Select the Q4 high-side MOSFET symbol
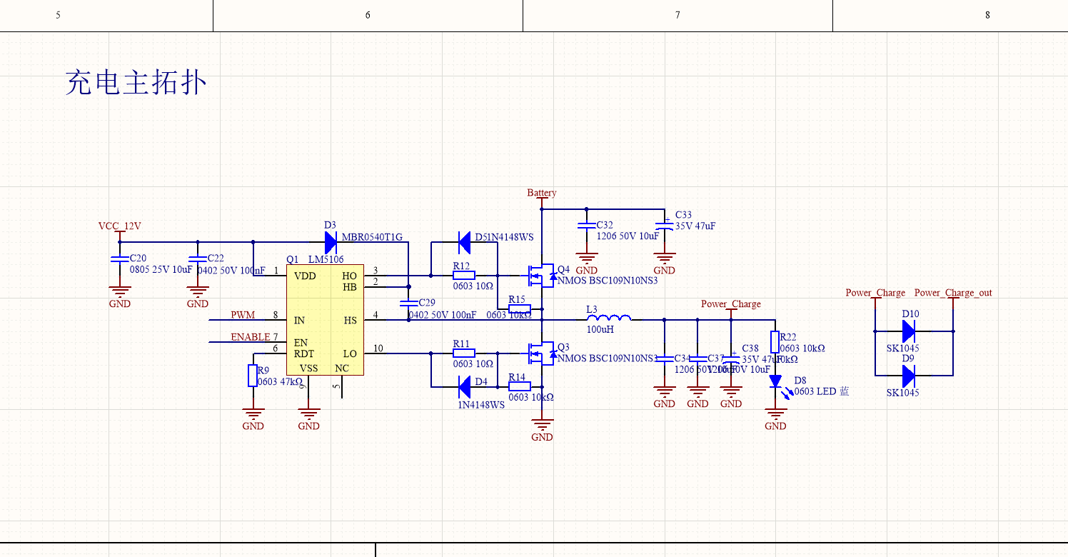This screenshot has height=557, width=1068. [541, 275]
